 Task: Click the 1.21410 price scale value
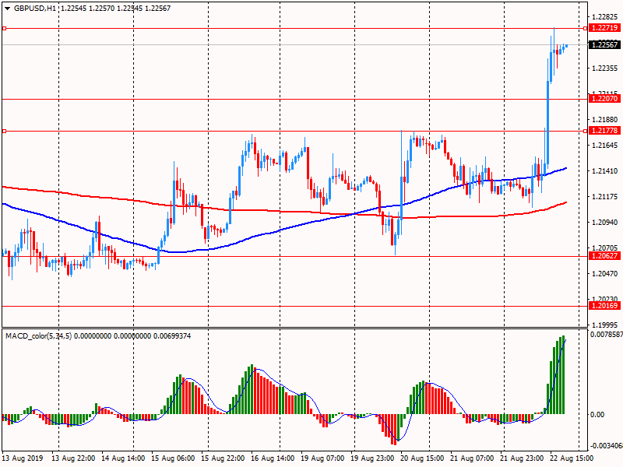tap(605, 171)
